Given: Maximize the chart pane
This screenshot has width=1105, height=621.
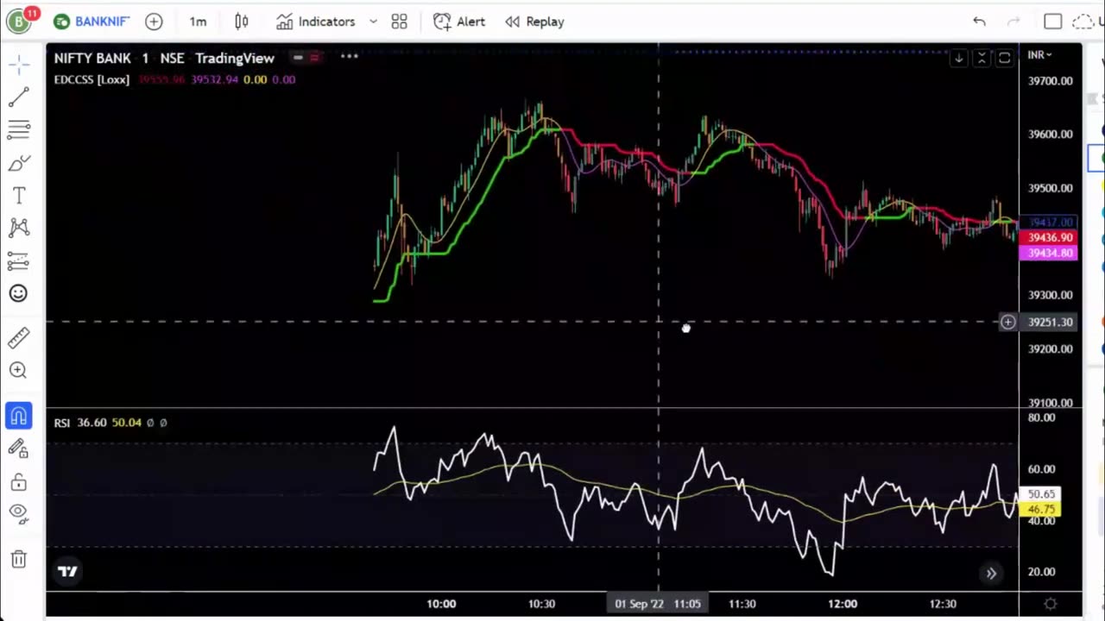Looking at the screenshot, I should pyautogui.click(x=1004, y=58).
